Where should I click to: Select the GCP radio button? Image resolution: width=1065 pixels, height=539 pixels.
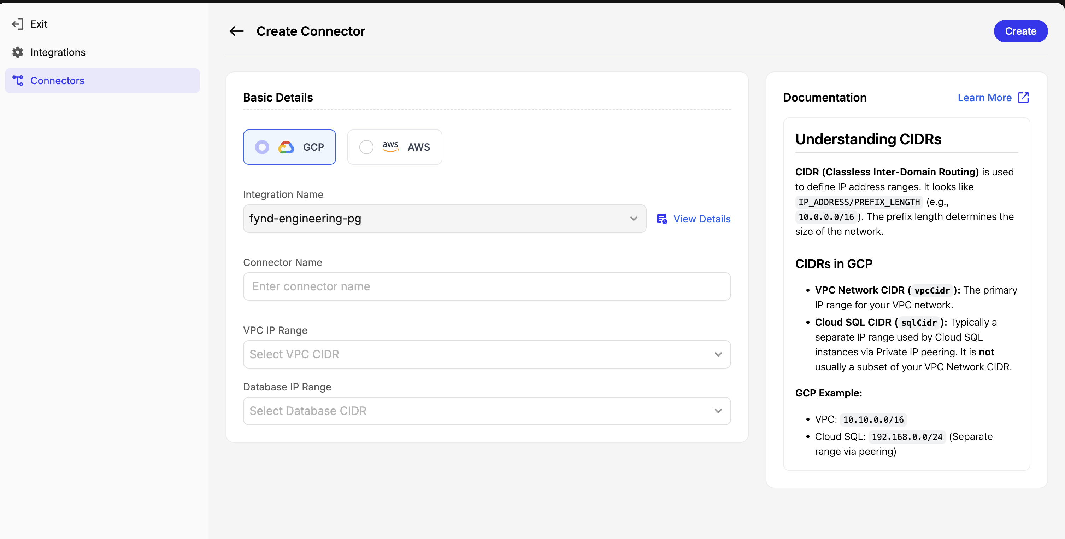coord(262,147)
